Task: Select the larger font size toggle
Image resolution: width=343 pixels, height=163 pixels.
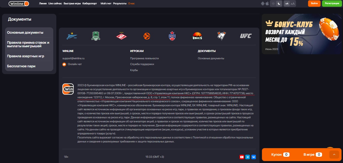Action: pyautogui.click(x=293, y=4)
